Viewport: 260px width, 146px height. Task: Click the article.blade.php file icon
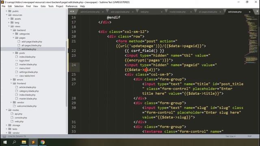coord(17,87)
